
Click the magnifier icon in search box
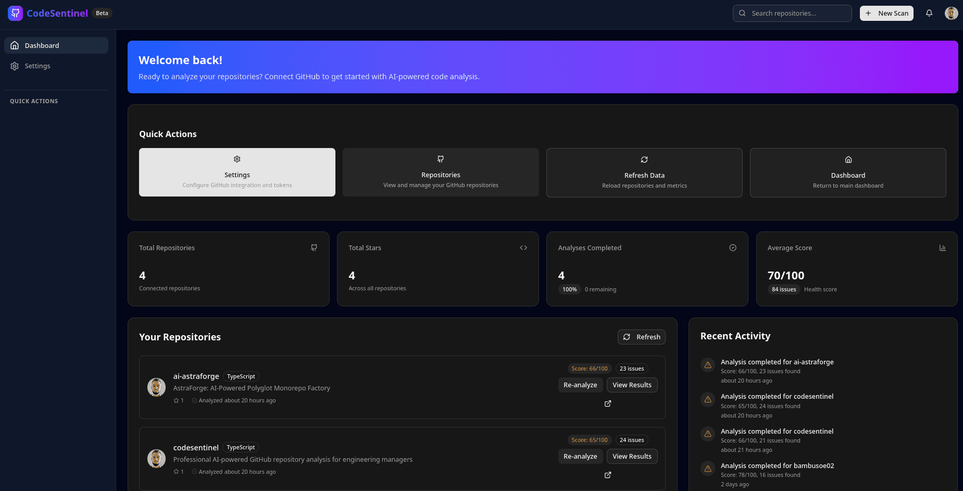[742, 13]
